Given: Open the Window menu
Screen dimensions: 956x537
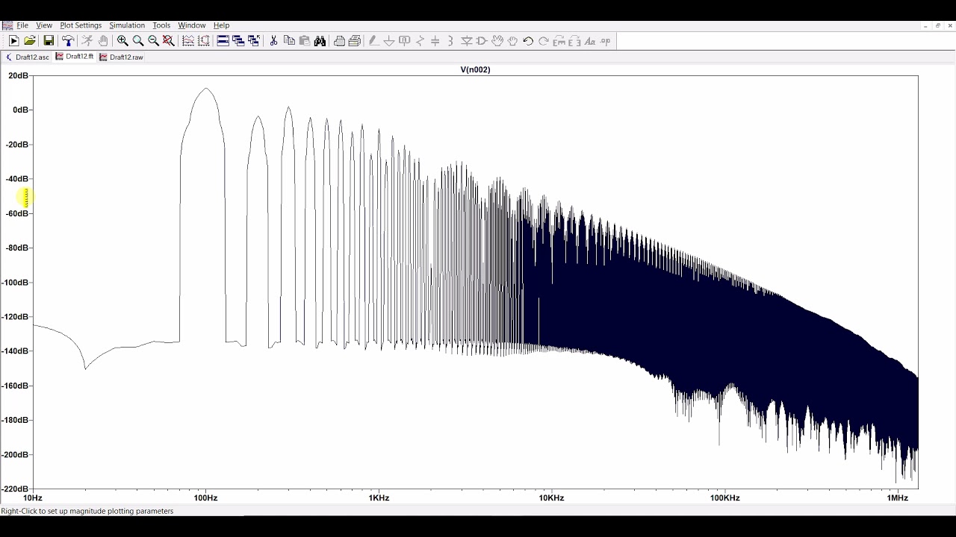Looking at the screenshot, I should click(x=191, y=25).
